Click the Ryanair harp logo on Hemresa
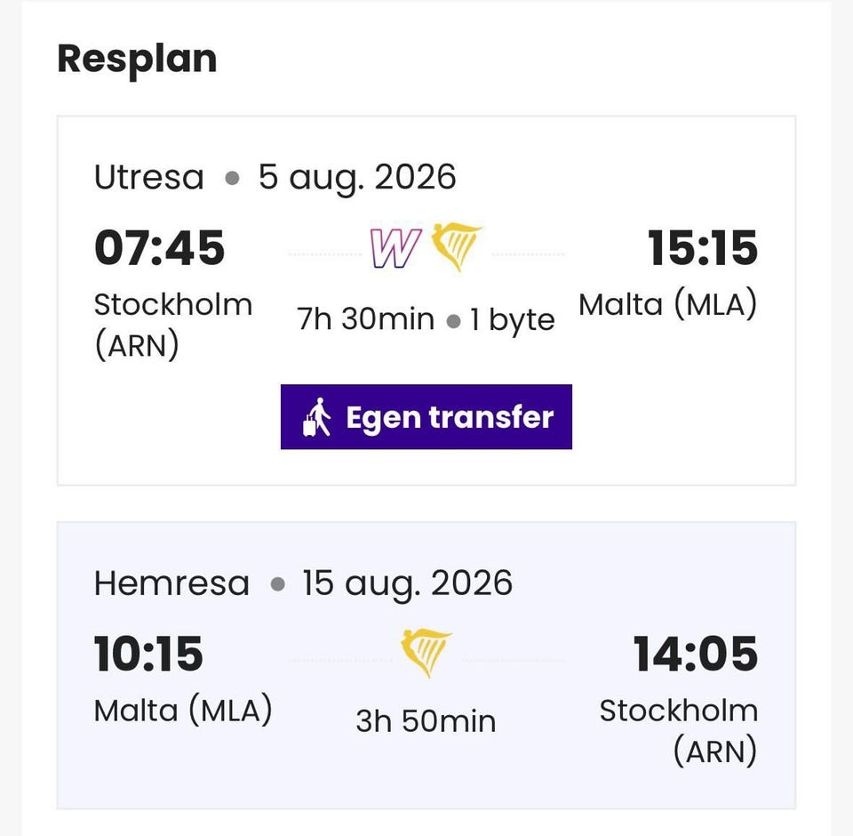The width and height of the screenshot is (853, 836). click(426, 653)
